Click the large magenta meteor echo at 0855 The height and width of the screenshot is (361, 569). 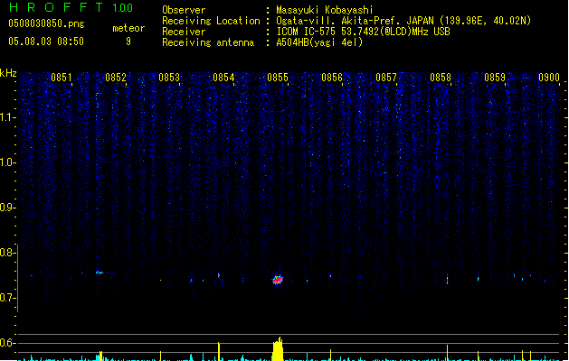coord(278,280)
